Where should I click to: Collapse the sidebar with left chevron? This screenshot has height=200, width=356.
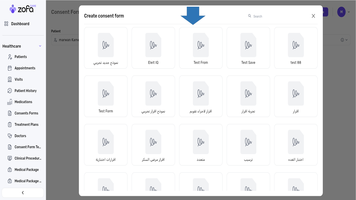coord(23,193)
